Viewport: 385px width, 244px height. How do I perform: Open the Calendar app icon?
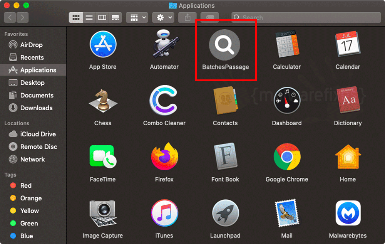point(348,44)
